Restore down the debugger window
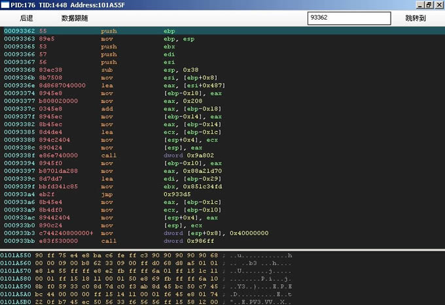The height and width of the screenshot is (305, 445). (429, 5)
